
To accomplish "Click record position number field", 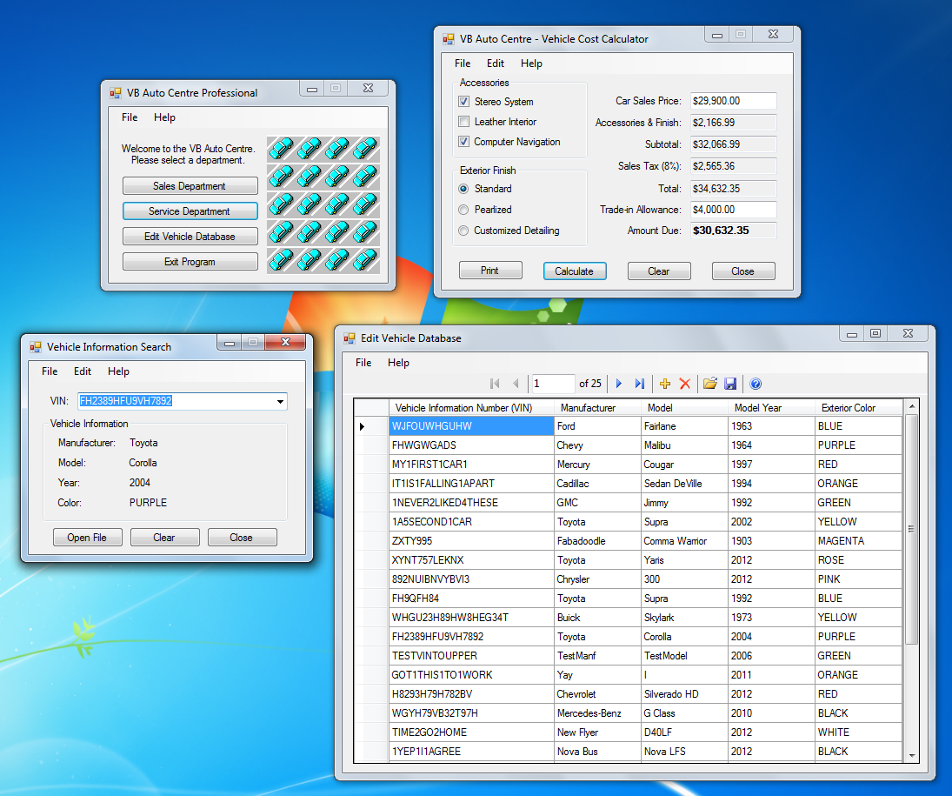I will coord(552,384).
